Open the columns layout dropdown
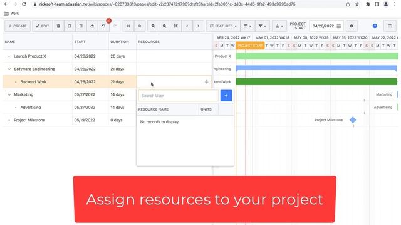Viewport: 401px width, 225px height. tap(247, 26)
